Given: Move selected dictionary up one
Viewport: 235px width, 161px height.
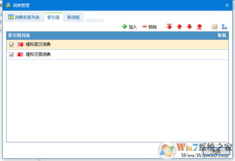Looking at the screenshot, I should click(179, 27).
